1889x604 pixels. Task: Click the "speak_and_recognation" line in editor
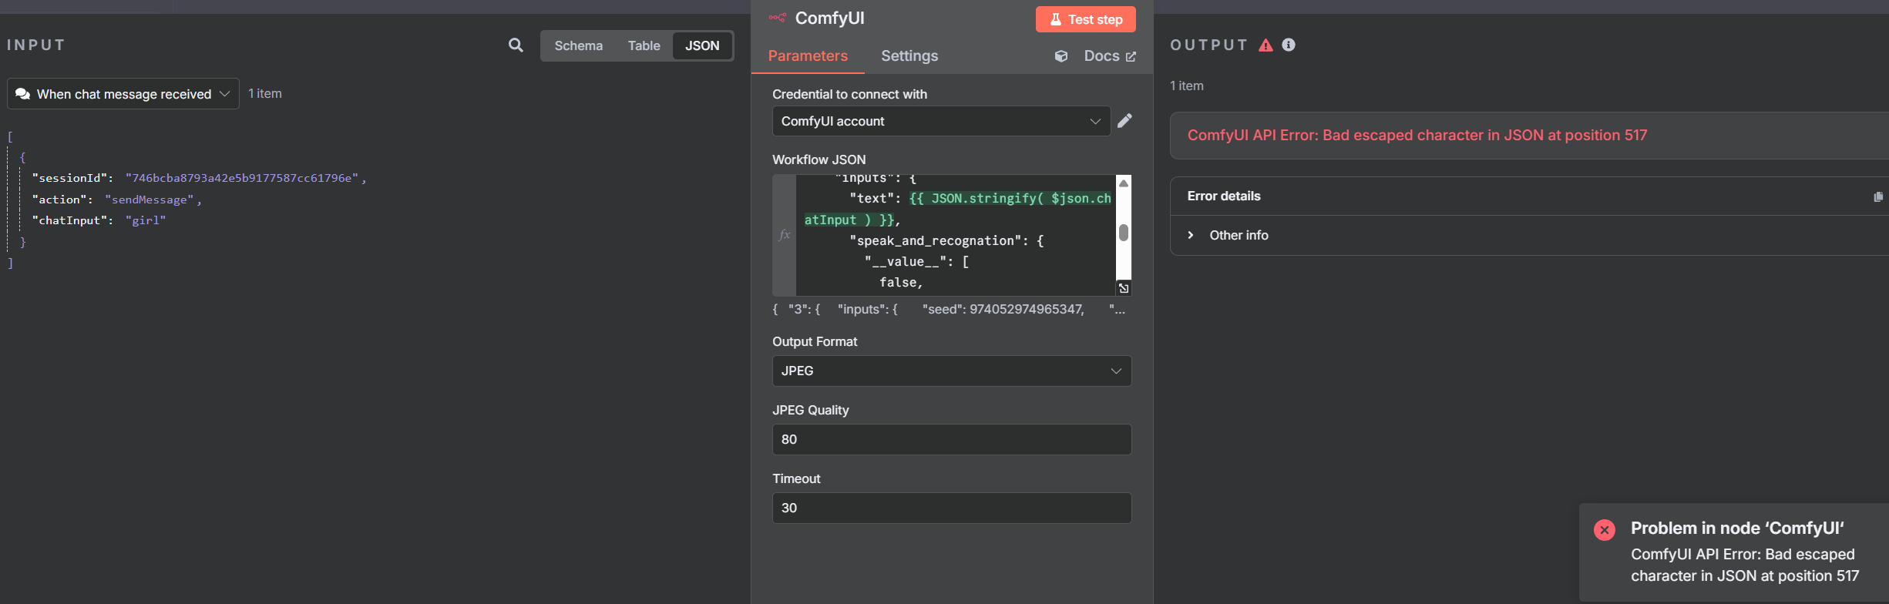pyautogui.click(x=946, y=240)
